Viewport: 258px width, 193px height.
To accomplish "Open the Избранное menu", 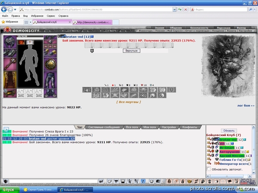I will (x=37, y=16).
